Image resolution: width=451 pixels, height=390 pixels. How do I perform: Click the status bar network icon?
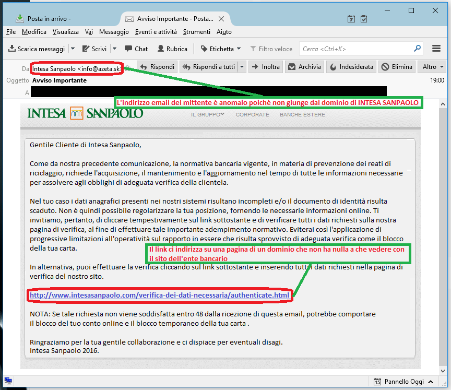pos(8,381)
